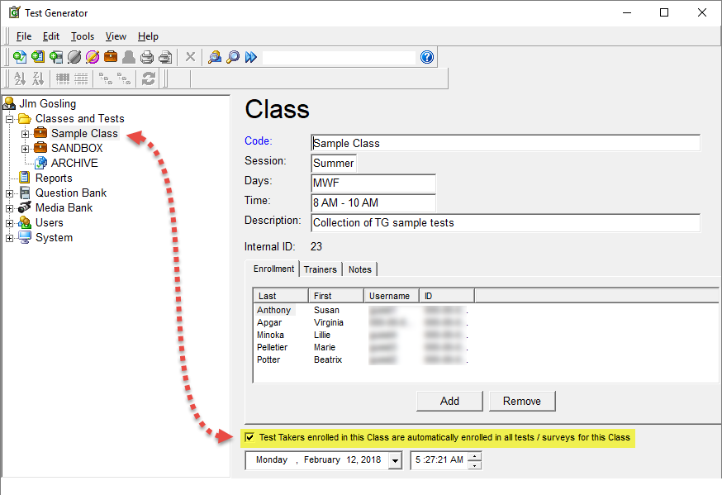
Task: Click the sort A to Z icon
Action: point(19,79)
